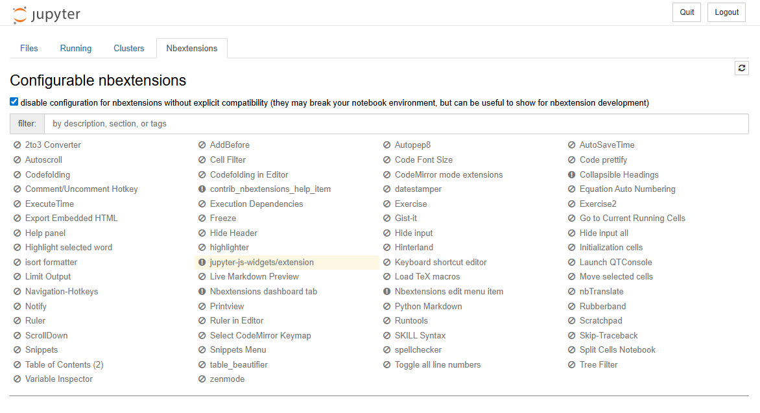
Task: Click the disabled icon beside 2to3 Converter
Action: [x=18, y=145]
